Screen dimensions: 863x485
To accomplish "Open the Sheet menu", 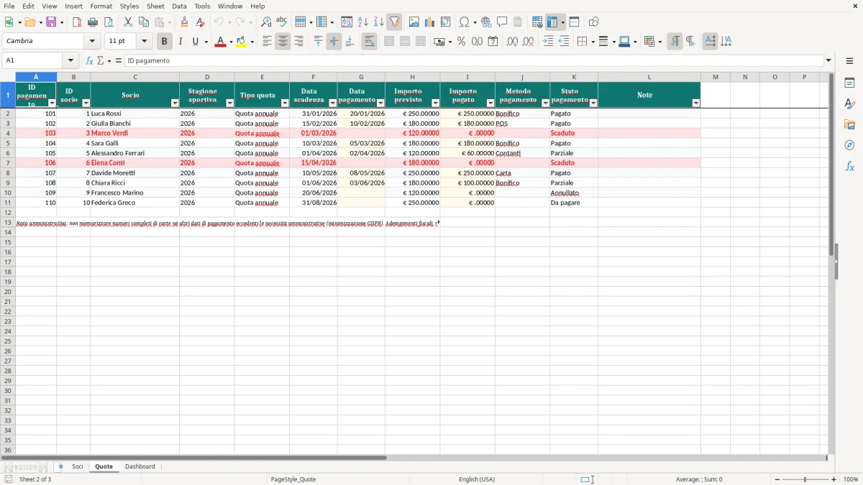I will (155, 6).
